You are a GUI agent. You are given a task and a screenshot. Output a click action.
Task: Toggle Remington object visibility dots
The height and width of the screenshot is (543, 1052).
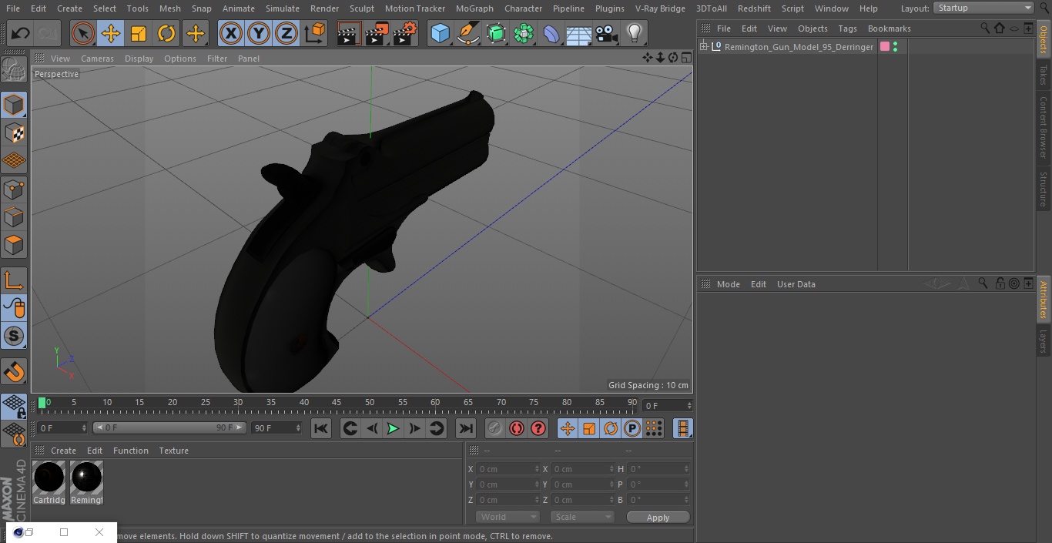(x=895, y=47)
